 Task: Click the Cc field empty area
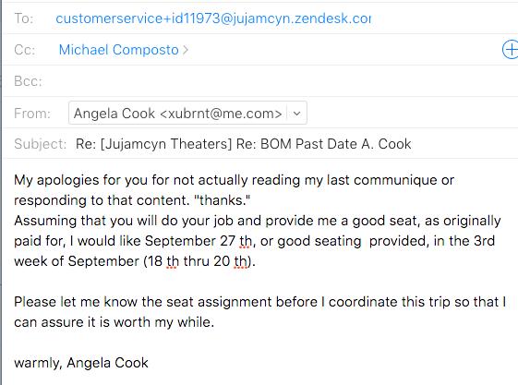click(343, 50)
